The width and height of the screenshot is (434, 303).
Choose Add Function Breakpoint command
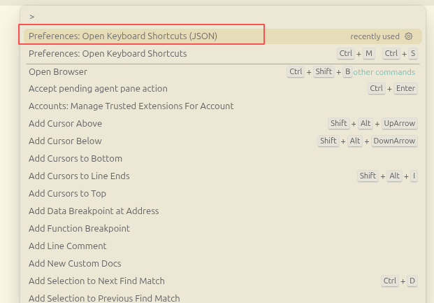pos(223,228)
